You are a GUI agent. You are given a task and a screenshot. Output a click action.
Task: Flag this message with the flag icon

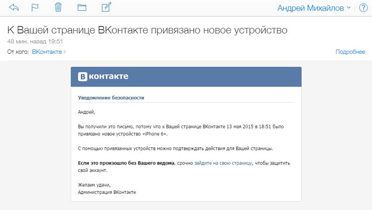coord(35,8)
